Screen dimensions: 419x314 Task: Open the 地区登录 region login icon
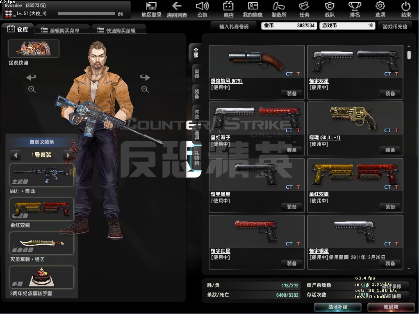pos(152,9)
